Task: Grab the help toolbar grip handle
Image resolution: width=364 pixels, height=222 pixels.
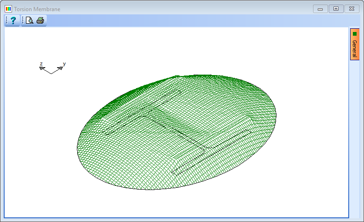Action: point(6,20)
